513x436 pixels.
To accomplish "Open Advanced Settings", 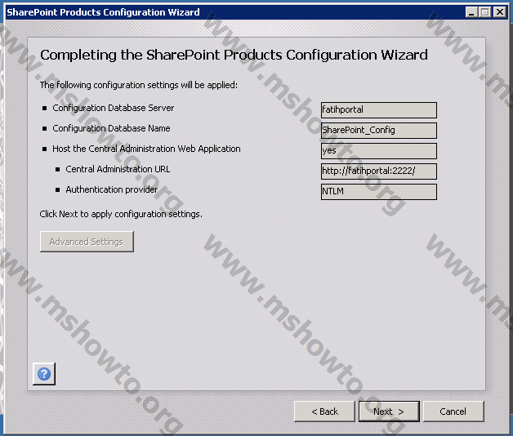I will (87, 242).
